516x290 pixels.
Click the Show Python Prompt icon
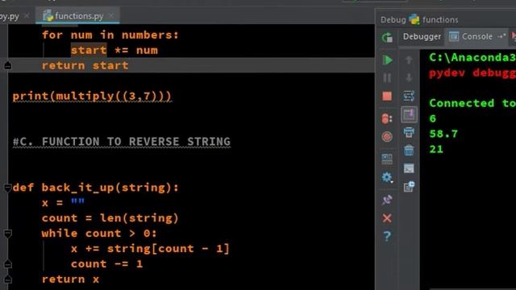(x=409, y=168)
